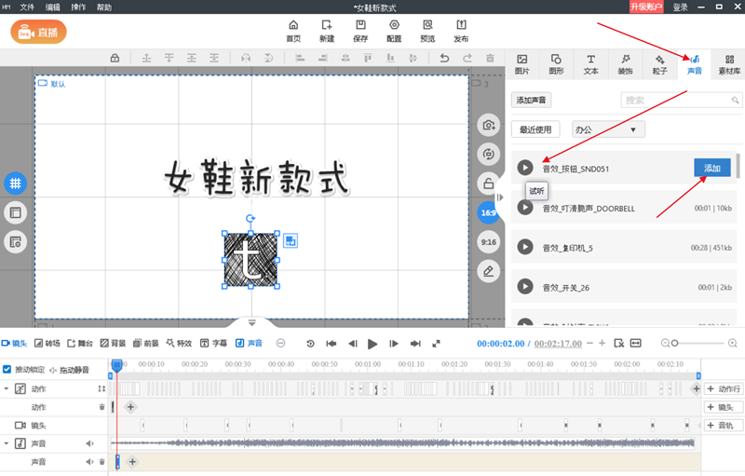Delete selected object with trash icon
The height and width of the screenshot is (476, 745).
coord(490,58)
